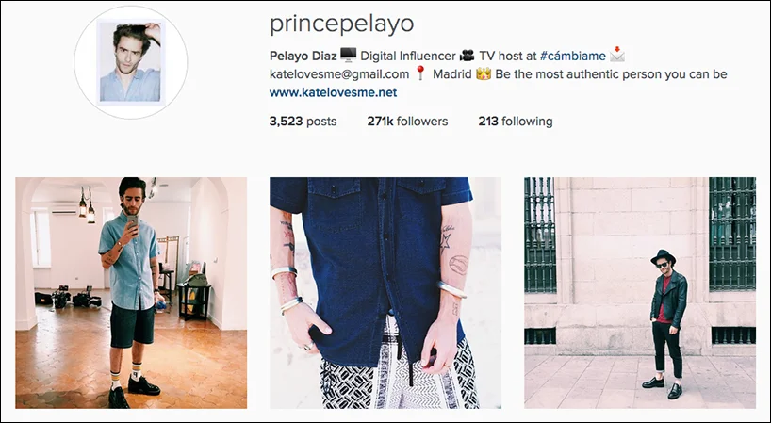Click the envelope emoji icon
The image size is (771, 423).
[617, 55]
